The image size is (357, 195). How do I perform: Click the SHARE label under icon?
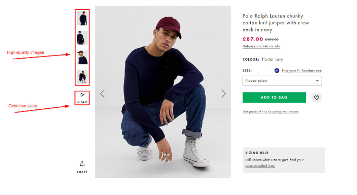(x=82, y=172)
